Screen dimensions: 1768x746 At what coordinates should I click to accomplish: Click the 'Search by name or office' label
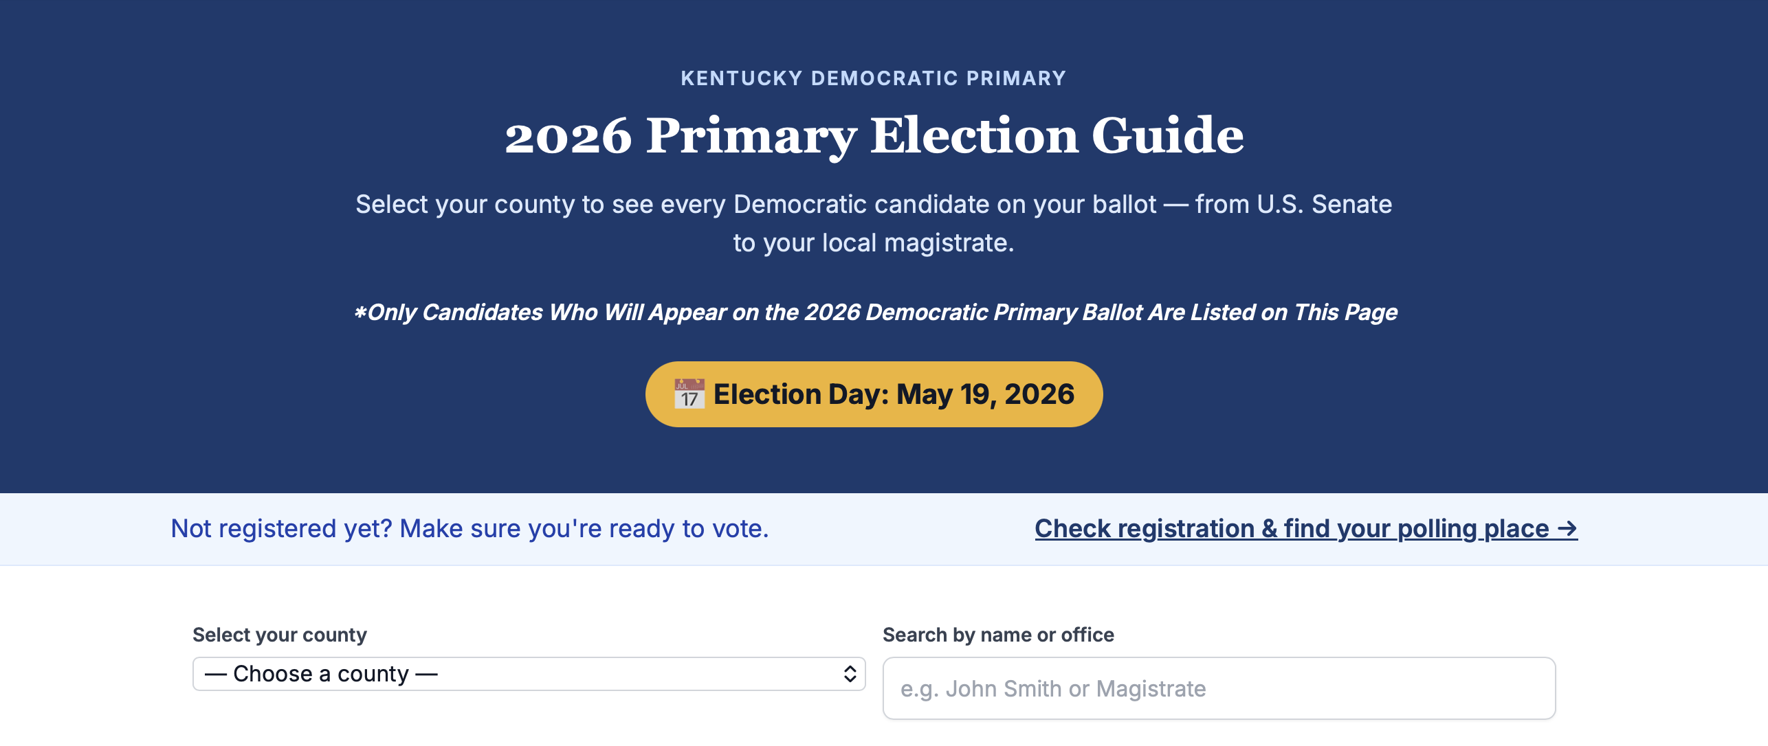point(997,635)
